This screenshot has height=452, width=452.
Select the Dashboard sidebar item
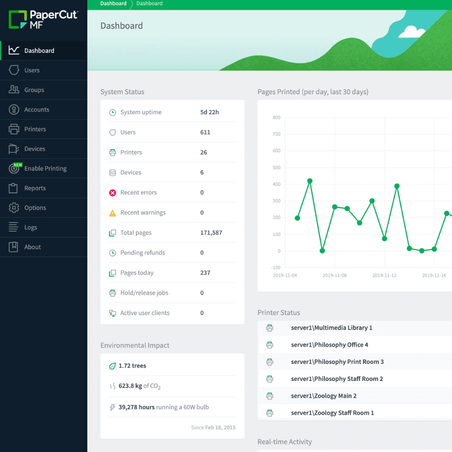click(39, 51)
